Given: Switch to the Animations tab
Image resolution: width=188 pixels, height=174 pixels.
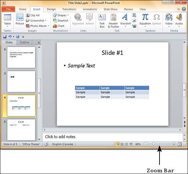Looking at the screenshot, I should (x=90, y=9).
